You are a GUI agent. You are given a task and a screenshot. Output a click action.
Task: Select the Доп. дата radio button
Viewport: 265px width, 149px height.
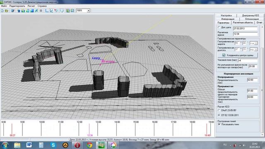tap(219, 27)
